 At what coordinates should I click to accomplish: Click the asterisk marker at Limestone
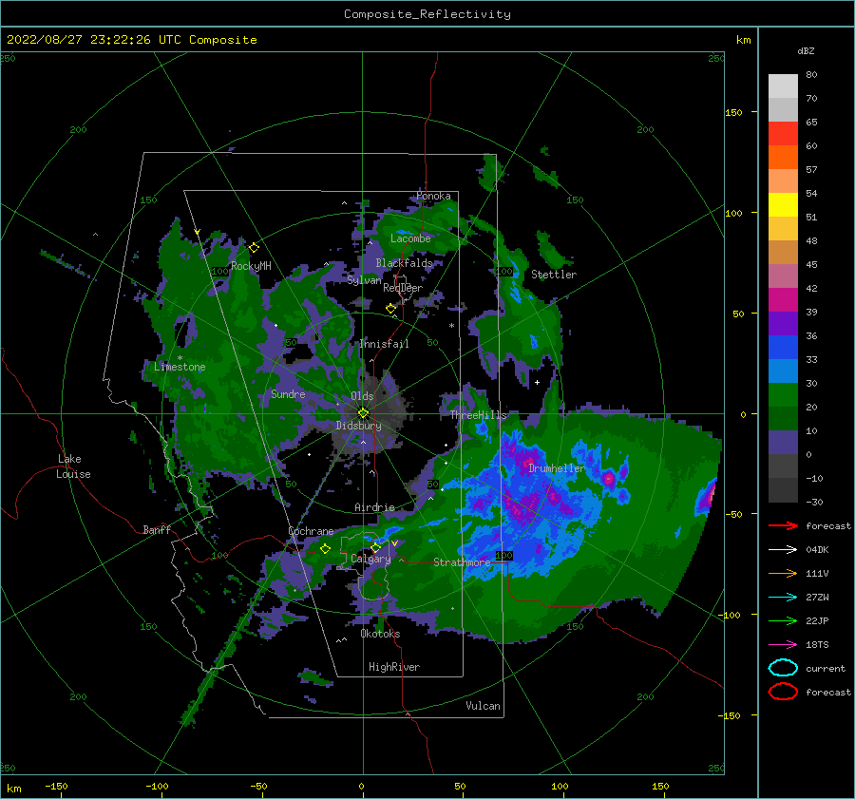(x=180, y=358)
